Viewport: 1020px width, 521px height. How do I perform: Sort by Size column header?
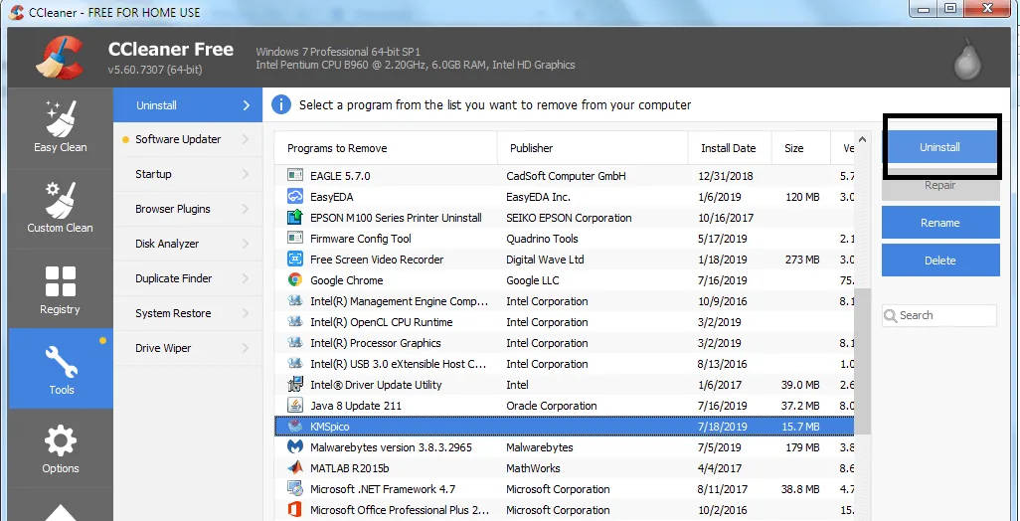800,148
